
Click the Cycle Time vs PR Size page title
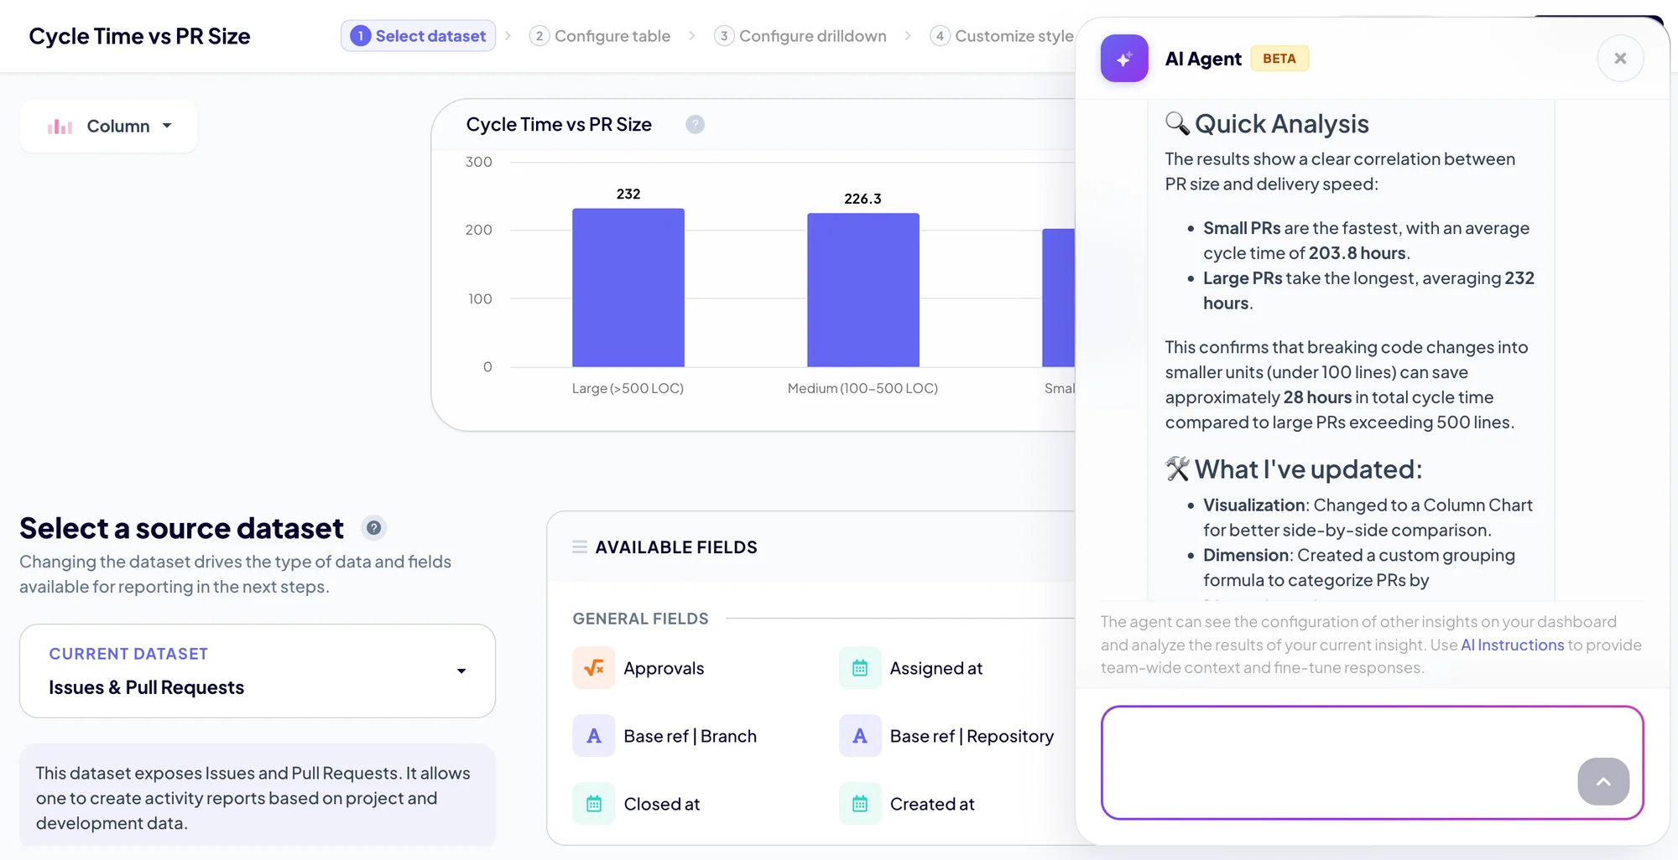[139, 36]
